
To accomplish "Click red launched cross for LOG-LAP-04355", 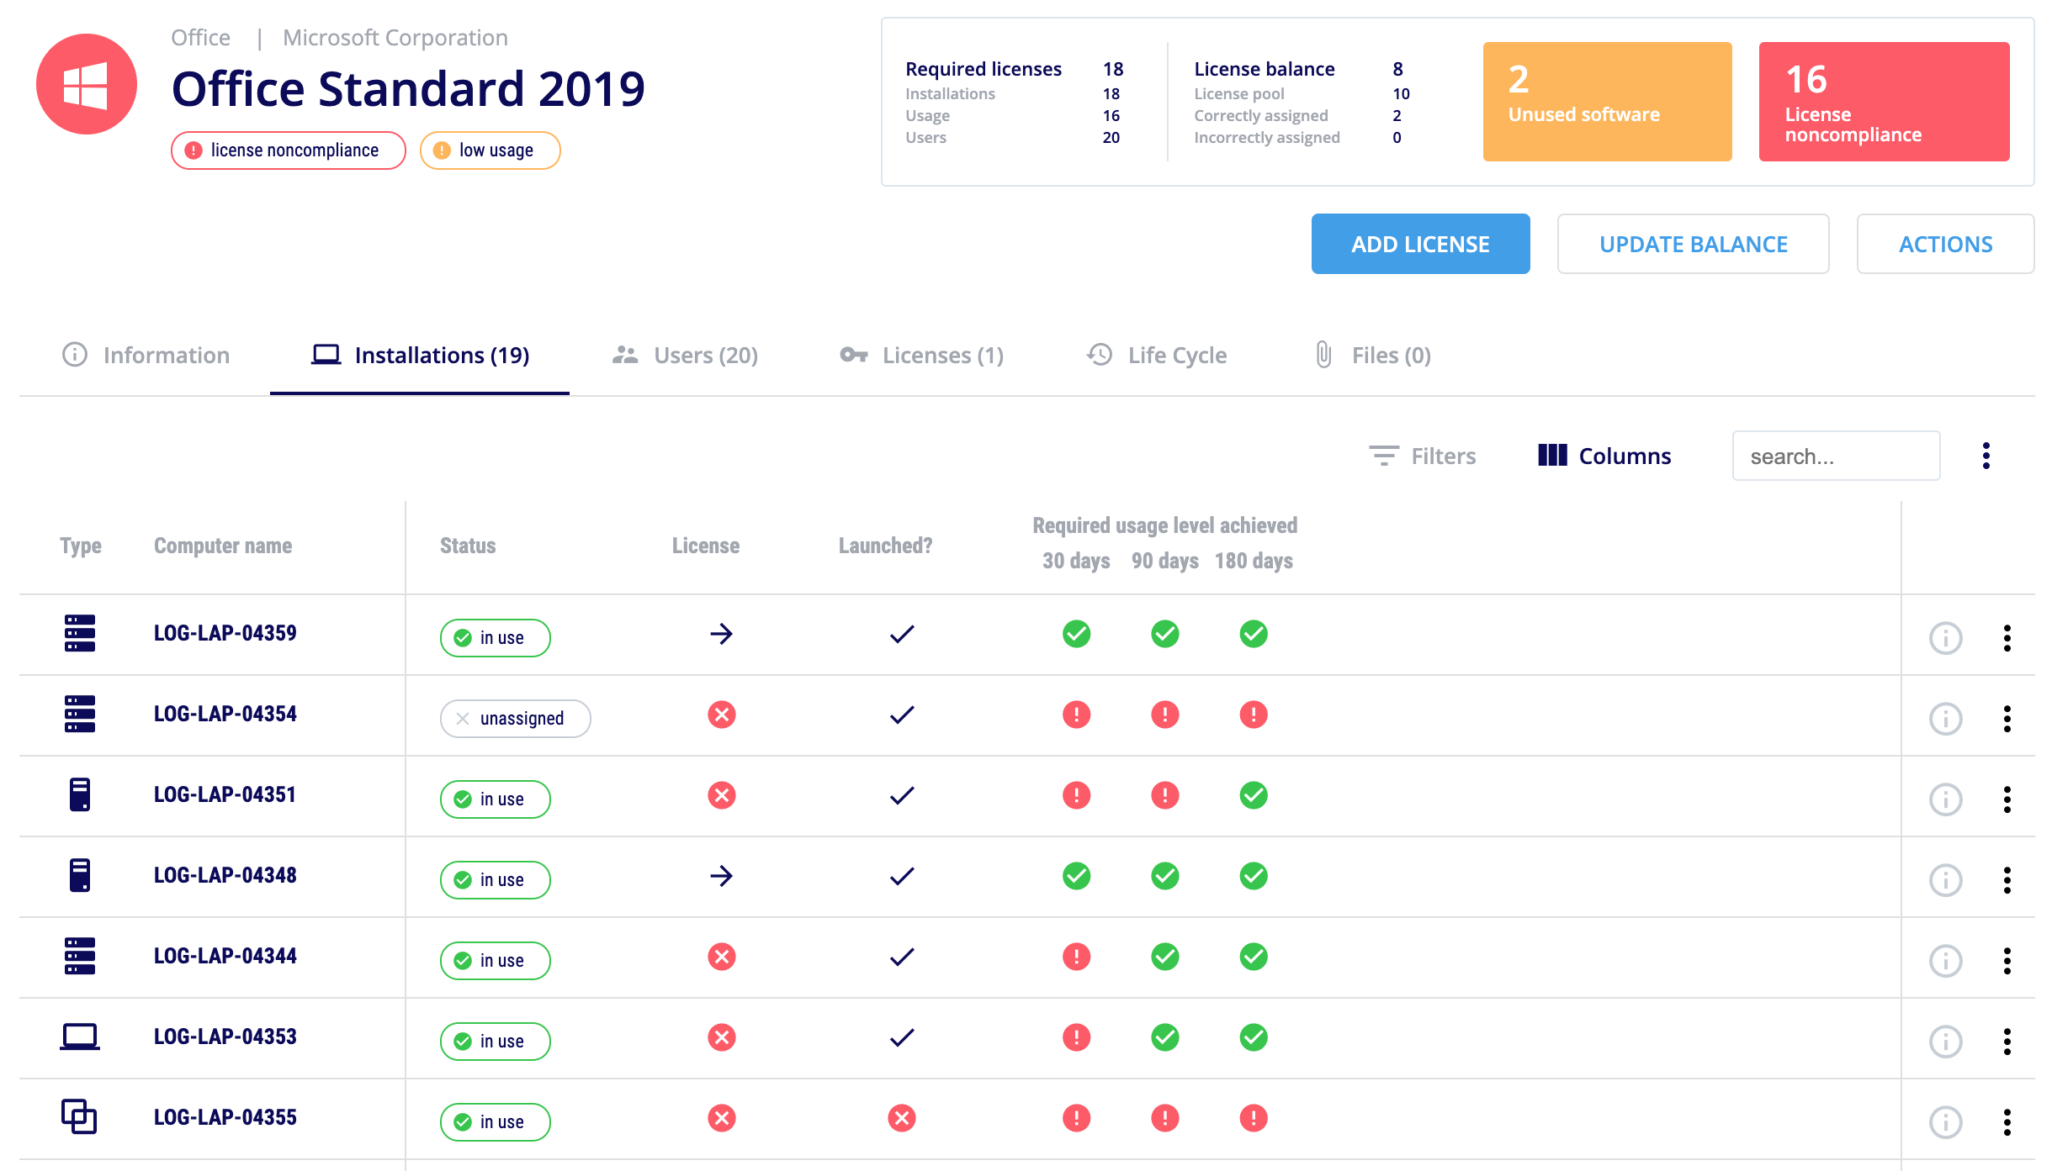I will pos(902,1118).
